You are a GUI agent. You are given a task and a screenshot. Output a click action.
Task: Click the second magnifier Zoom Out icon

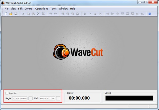[68, 14]
